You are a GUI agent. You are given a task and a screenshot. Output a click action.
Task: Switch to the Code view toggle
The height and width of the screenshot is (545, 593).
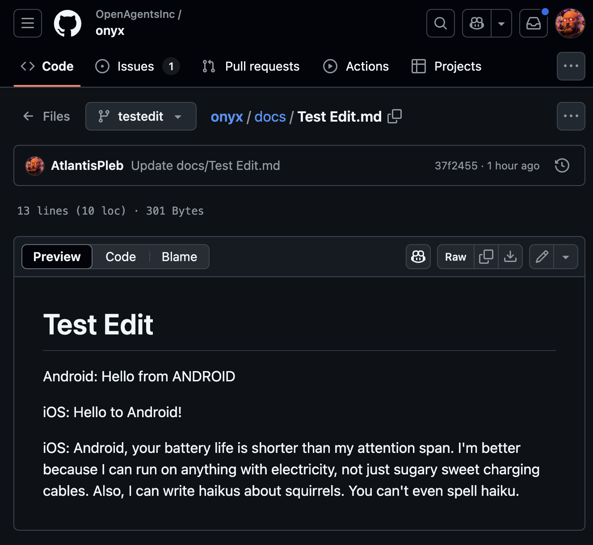coord(121,257)
